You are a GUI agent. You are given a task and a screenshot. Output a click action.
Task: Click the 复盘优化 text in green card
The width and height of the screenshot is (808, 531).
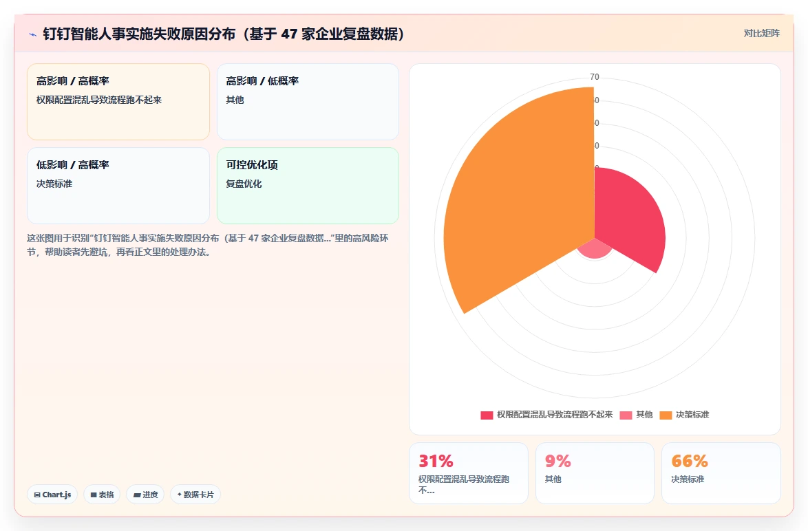point(244,184)
